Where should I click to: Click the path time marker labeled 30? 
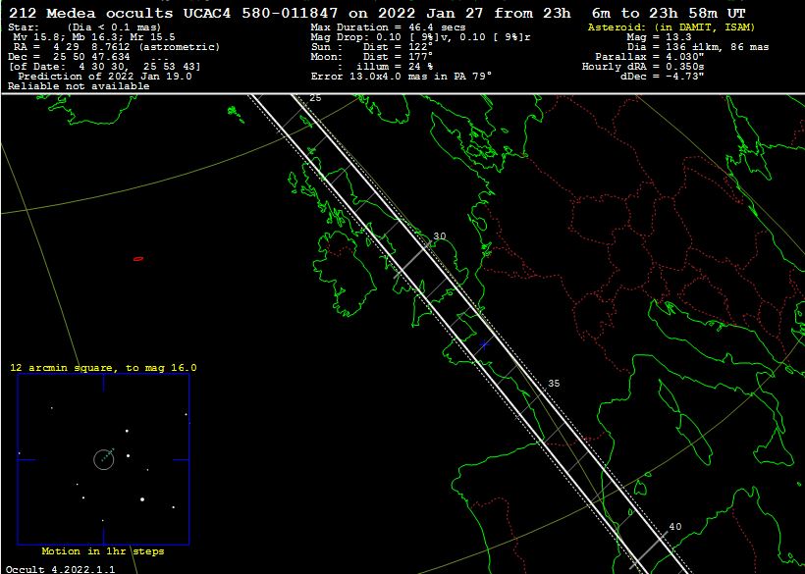pyautogui.click(x=439, y=236)
